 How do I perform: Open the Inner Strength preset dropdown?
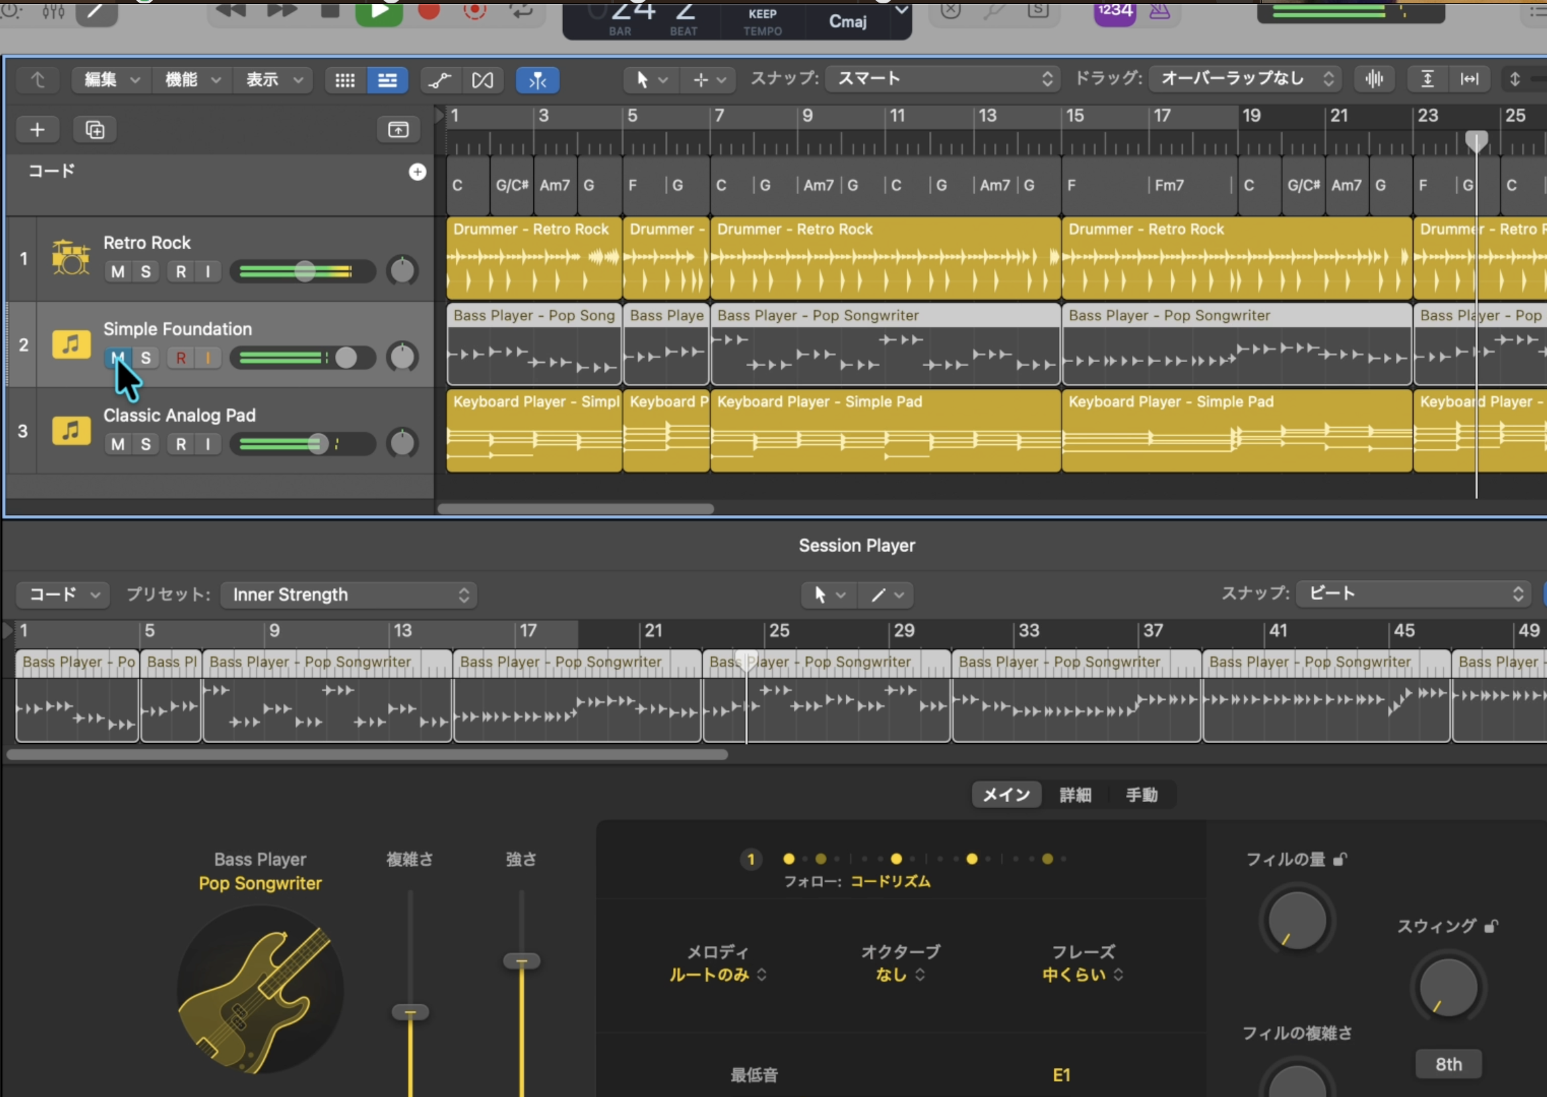point(349,595)
